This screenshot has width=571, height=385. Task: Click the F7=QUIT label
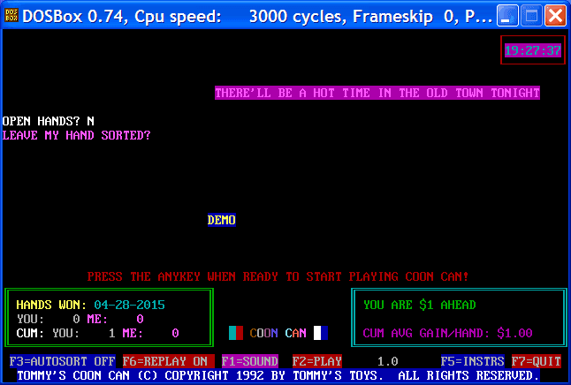536,361
